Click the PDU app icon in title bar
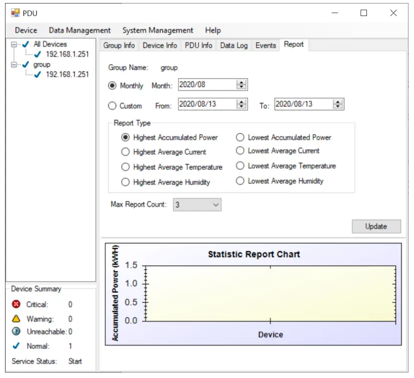Viewport: 414px width, 378px height. tap(15, 13)
